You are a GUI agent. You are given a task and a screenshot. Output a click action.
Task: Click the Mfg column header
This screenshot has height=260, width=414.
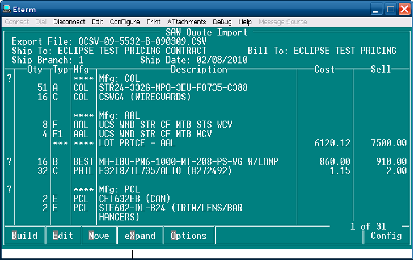(x=81, y=69)
